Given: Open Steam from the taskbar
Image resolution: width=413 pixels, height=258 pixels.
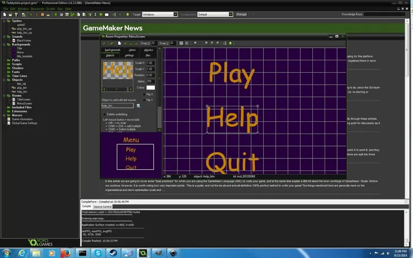Looking at the screenshot, I should pyautogui.click(x=113, y=253).
